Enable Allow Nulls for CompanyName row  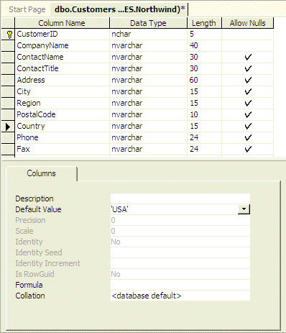click(248, 46)
